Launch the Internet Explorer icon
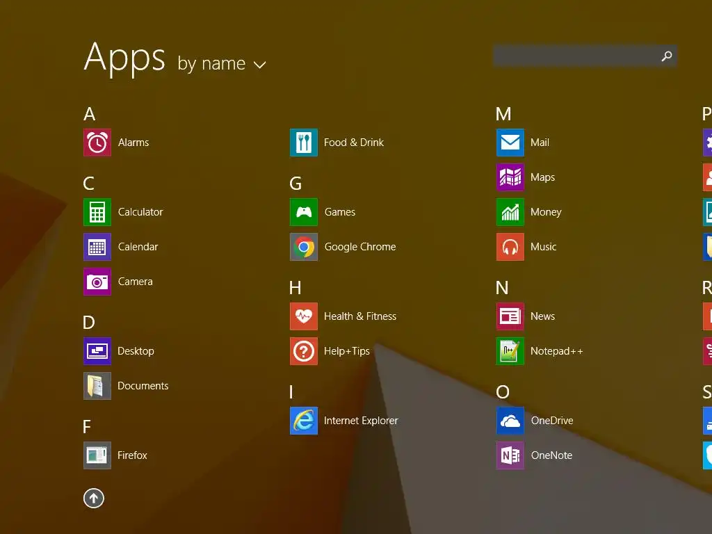 point(304,421)
